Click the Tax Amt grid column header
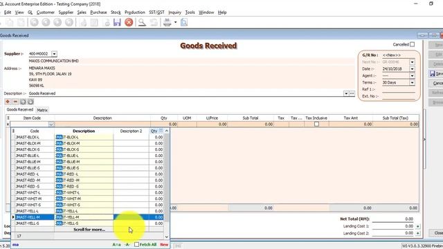443x249 pixels. coord(351,118)
